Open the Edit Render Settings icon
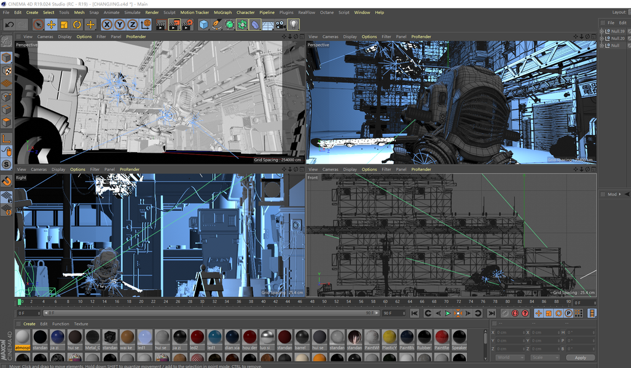The height and width of the screenshot is (368, 631). pos(187,25)
